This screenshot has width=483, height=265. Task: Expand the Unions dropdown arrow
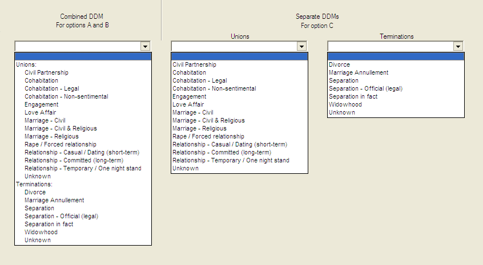coord(301,46)
